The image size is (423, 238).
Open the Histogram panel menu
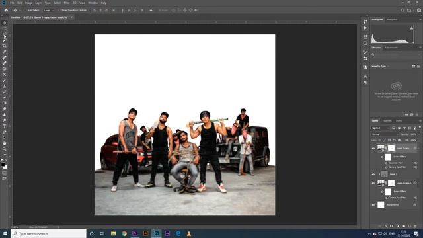pyautogui.click(x=420, y=20)
